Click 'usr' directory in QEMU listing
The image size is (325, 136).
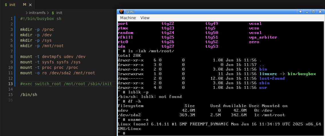(263, 87)
